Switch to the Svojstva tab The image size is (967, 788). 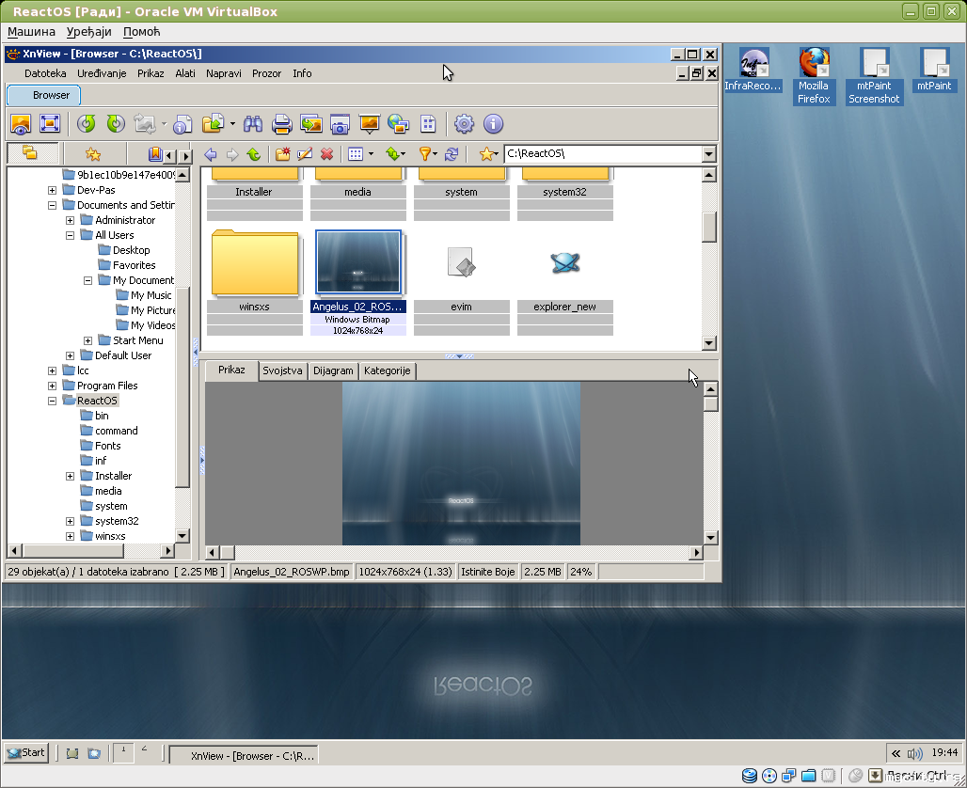coord(282,370)
